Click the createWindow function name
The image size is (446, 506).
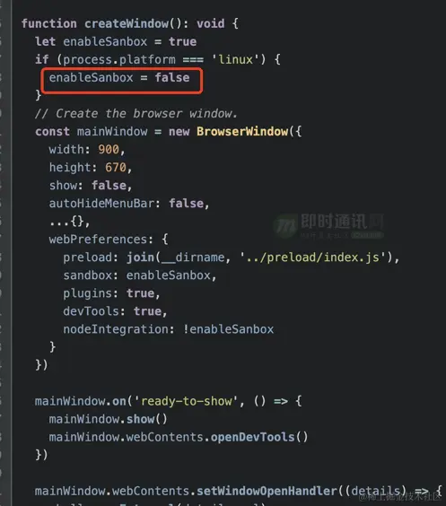[x=127, y=23]
